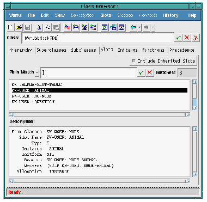The width and height of the screenshot is (207, 202).
Task: Click the cut scissors toolbar icon
Action: pos(39,27)
